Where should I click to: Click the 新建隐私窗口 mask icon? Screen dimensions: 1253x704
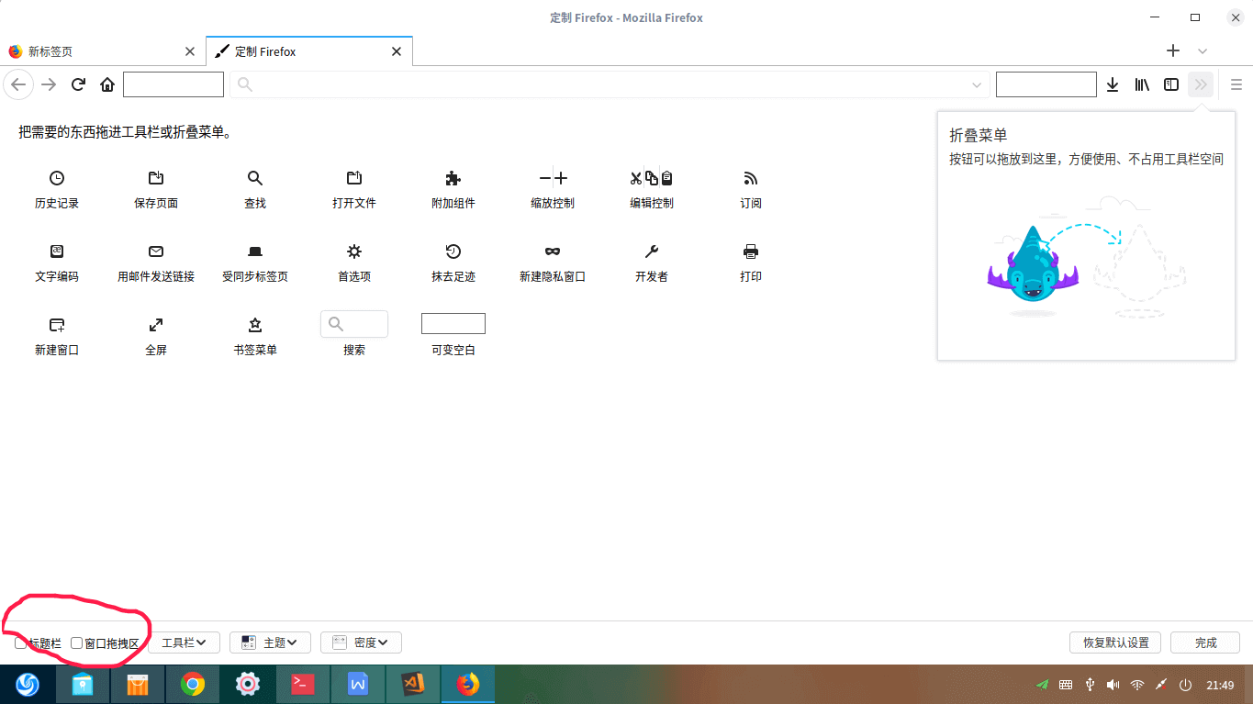point(552,251)
